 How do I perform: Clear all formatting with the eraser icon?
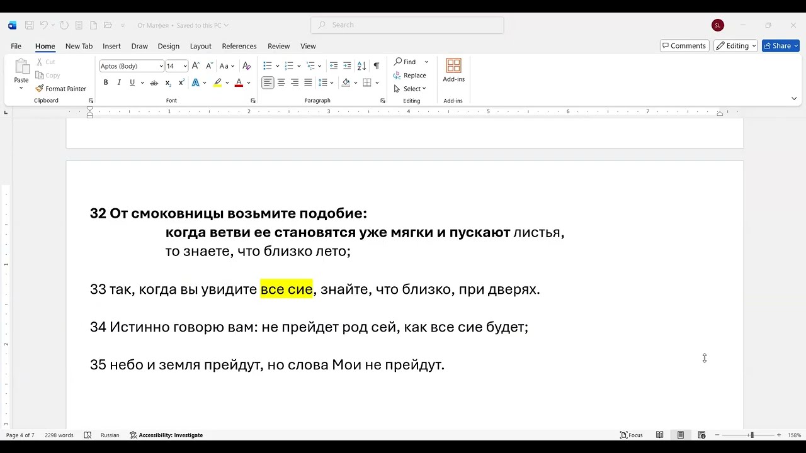[x=247, y=65]
